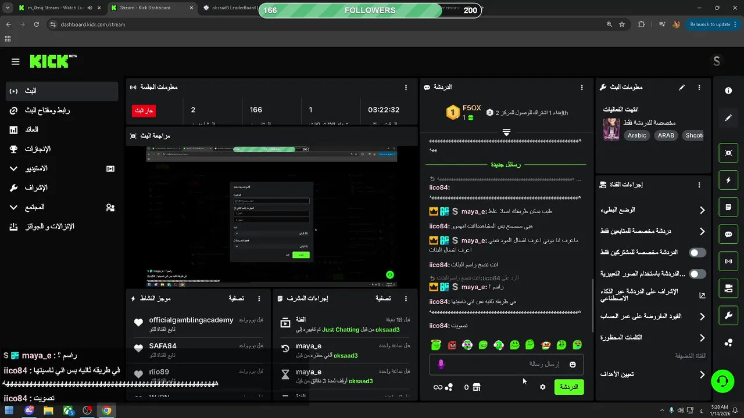Screen dimensions: 744x418
Task: Open the three-dot menu of the معلومات البث panel
Action: click(x=699, y=87)
